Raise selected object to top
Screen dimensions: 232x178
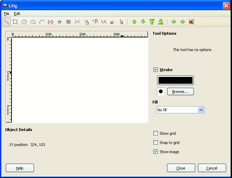click(152, 22)
